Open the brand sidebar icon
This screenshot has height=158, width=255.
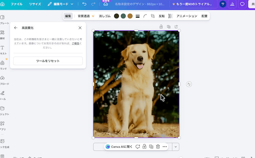pyautogui.click(x=2, y=63)
